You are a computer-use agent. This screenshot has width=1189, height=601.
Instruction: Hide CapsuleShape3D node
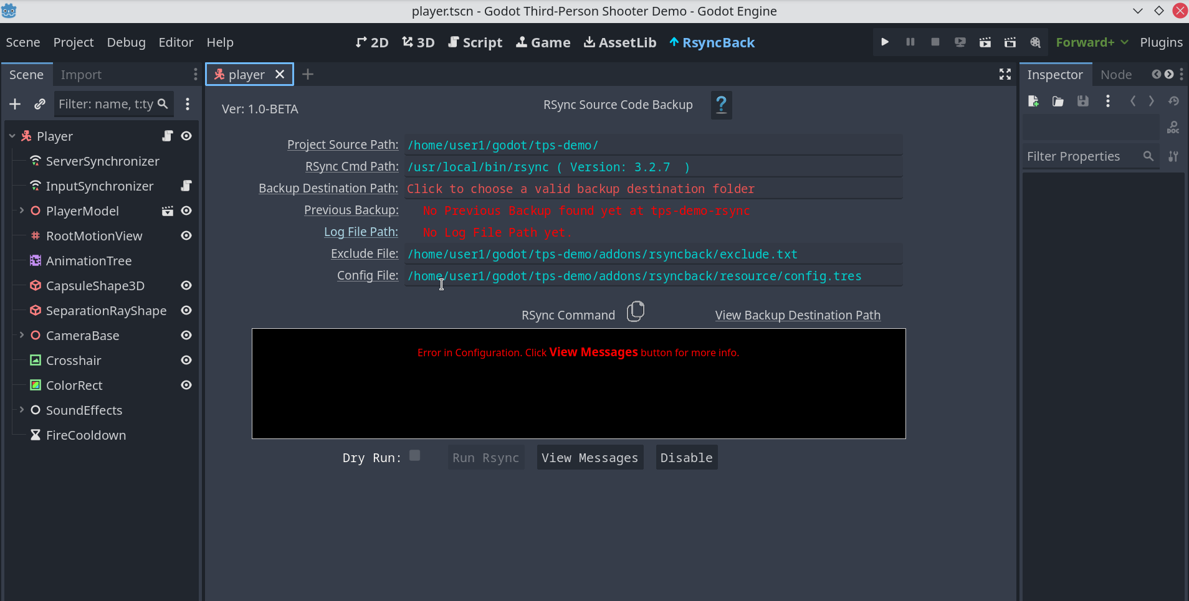pos(186,285)
